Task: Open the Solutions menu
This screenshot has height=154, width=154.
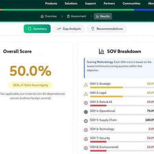Action: (x=71, y=4)
